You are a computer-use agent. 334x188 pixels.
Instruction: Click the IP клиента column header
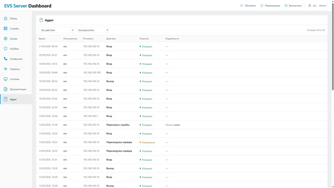[88, 39]
